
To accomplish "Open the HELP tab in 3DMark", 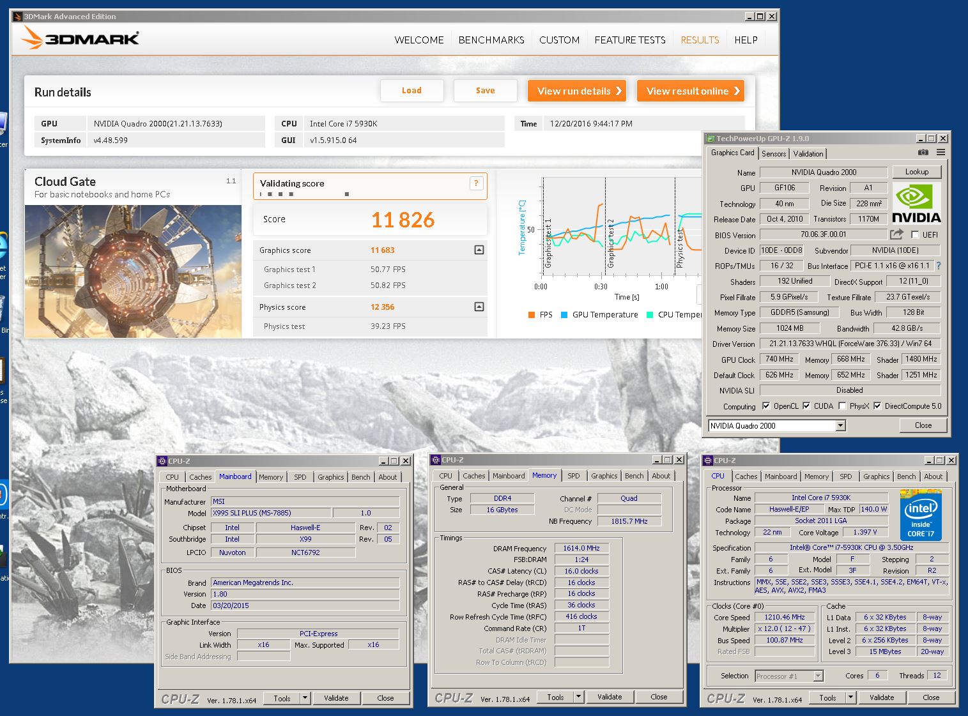I will coord(746,40).
